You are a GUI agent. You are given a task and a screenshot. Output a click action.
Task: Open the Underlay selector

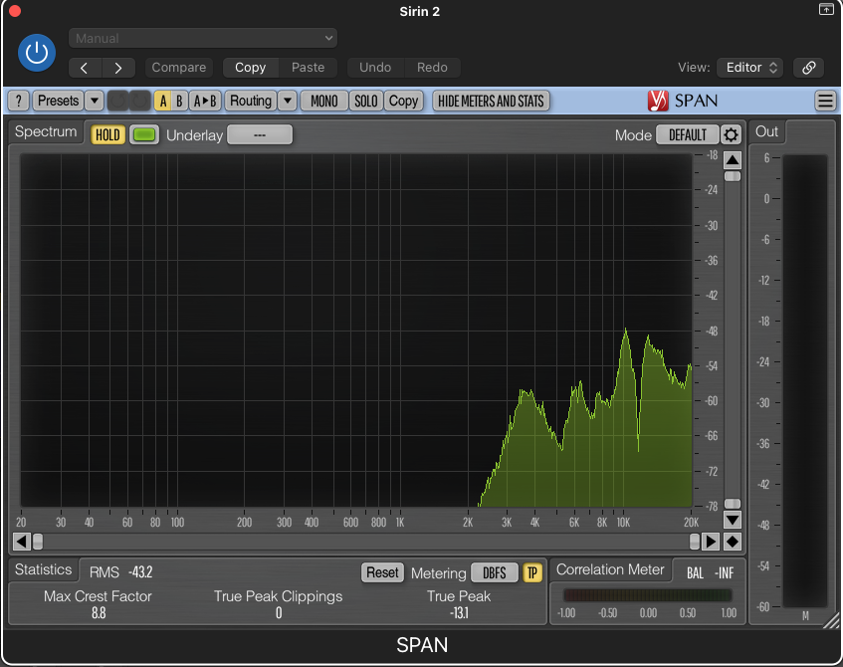pos(260,134)
